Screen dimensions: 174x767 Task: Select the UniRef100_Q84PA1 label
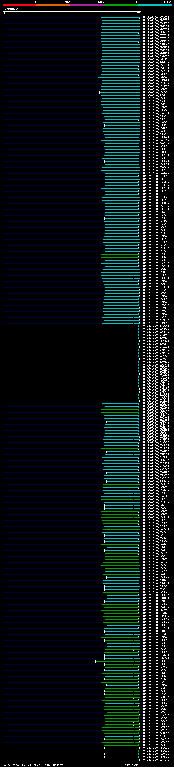(156, 80)
